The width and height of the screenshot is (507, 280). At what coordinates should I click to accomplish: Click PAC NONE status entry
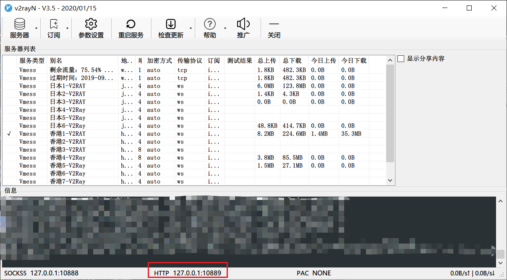click(314, 273)
